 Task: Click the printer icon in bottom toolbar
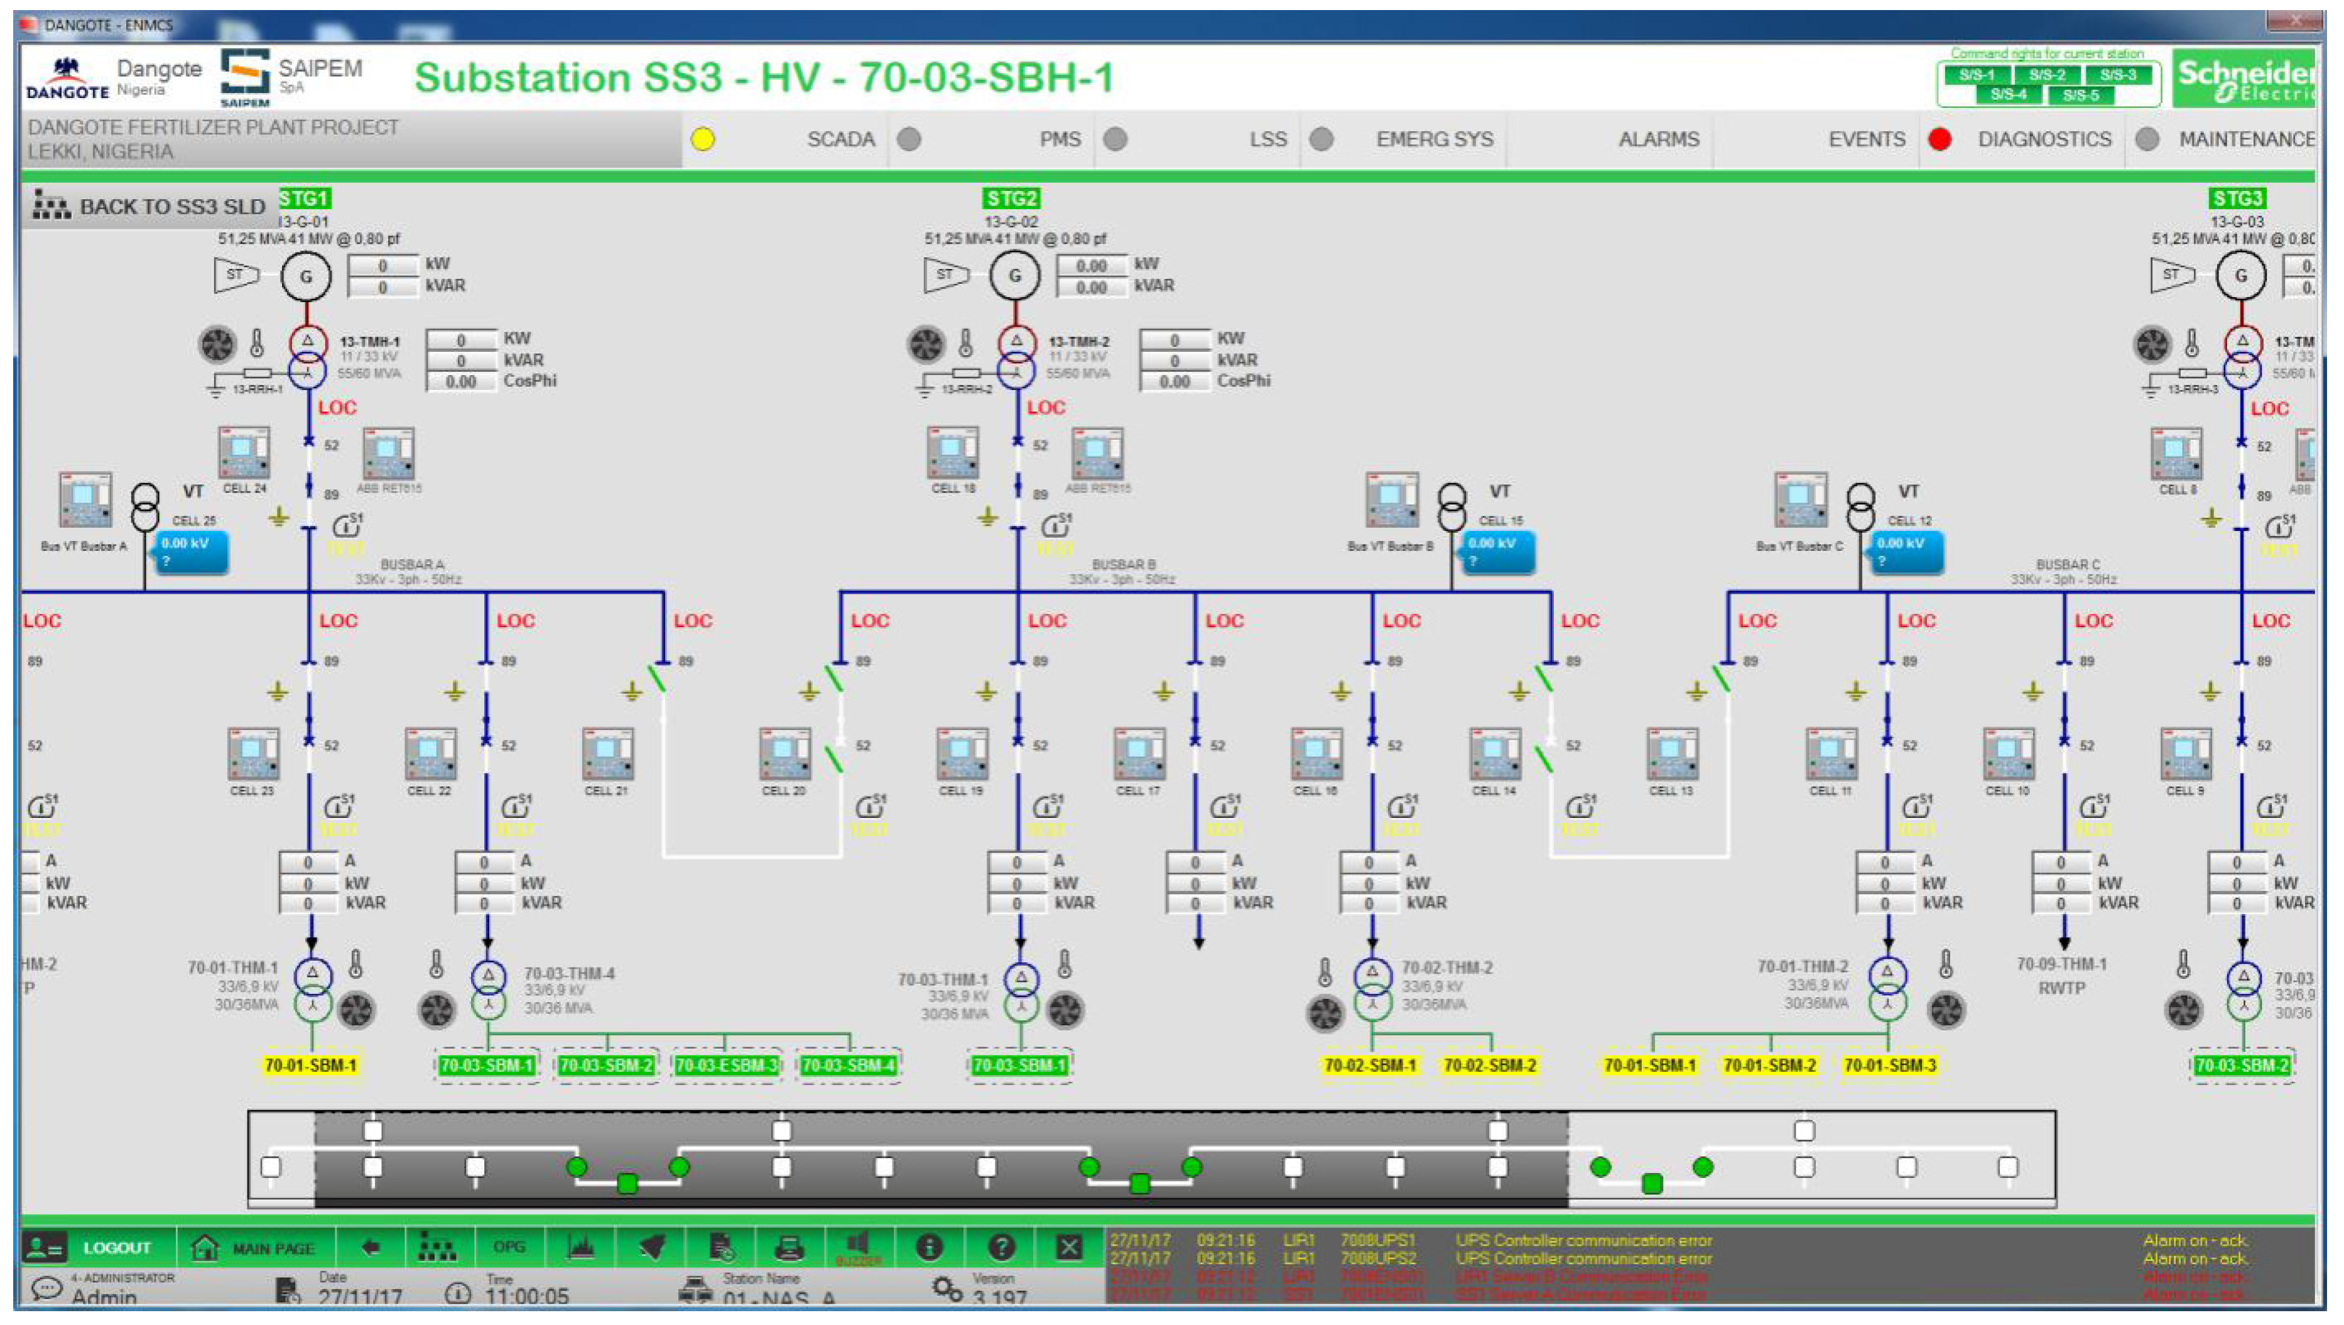[x=788, y=1248]
